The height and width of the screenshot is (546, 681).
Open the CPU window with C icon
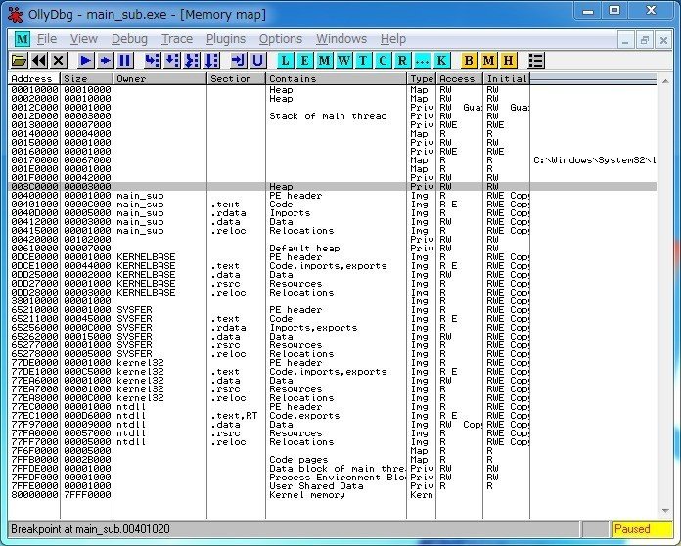tap(383, 61)
